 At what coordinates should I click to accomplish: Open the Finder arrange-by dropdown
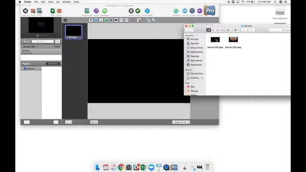tap(229, 30)
